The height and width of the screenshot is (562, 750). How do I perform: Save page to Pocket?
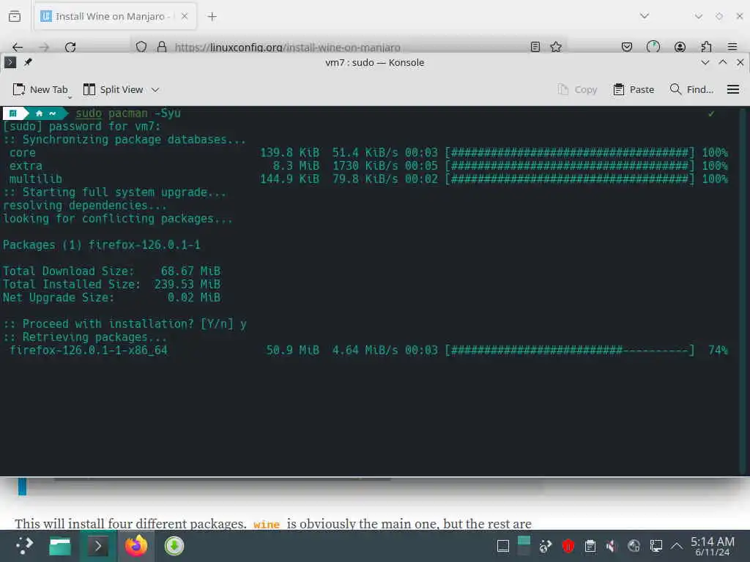[627, 47]
